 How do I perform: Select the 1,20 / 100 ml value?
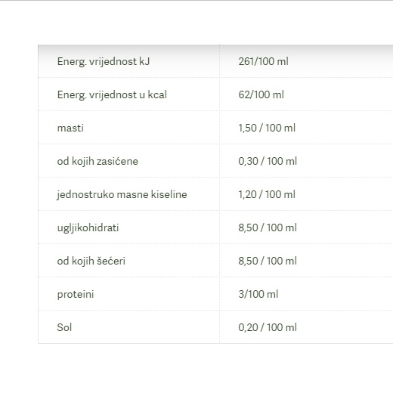tap(267, 194)
